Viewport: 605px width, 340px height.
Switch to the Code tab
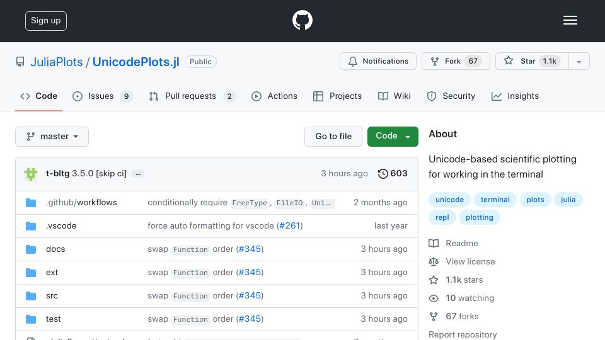coord(38,96)
